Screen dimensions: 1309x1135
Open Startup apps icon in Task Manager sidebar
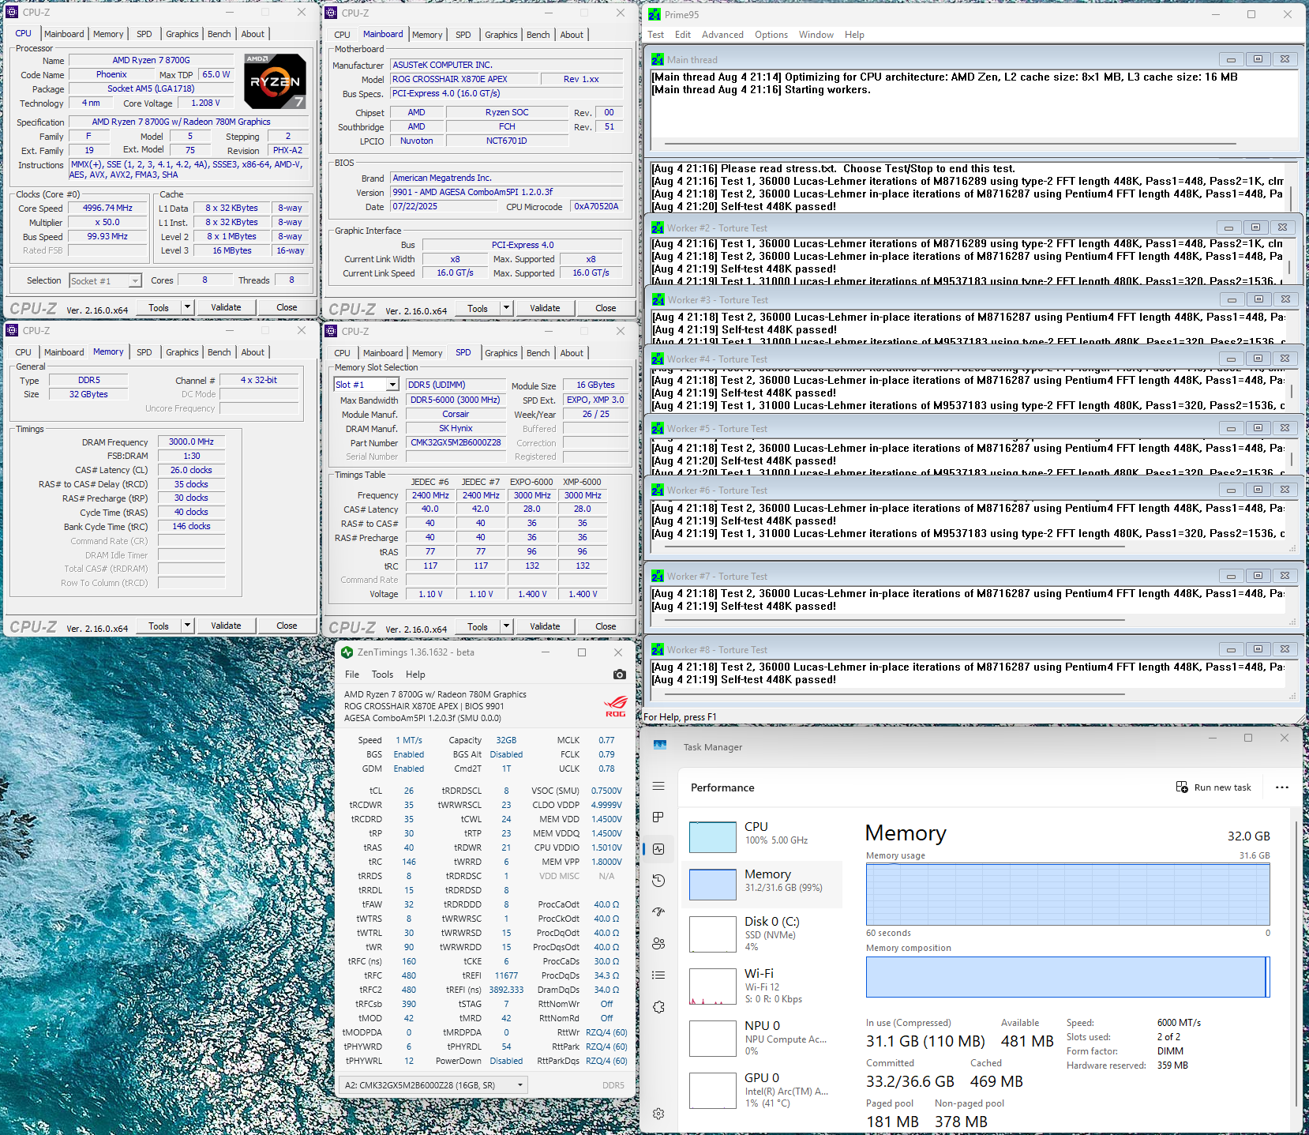[658, 912]
